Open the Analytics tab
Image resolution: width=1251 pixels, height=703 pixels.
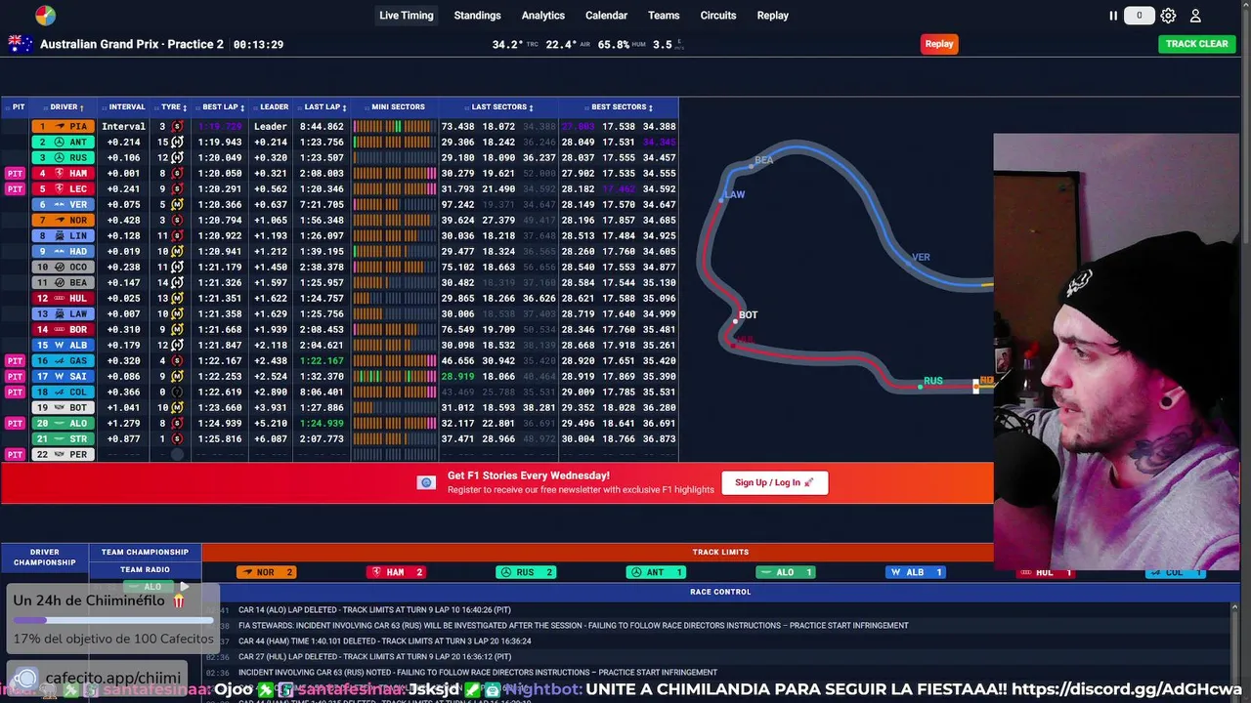[543, 16]
